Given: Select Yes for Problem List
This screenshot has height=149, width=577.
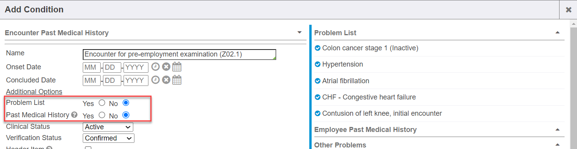Looking at the screenshot, I should pos(102,103).
